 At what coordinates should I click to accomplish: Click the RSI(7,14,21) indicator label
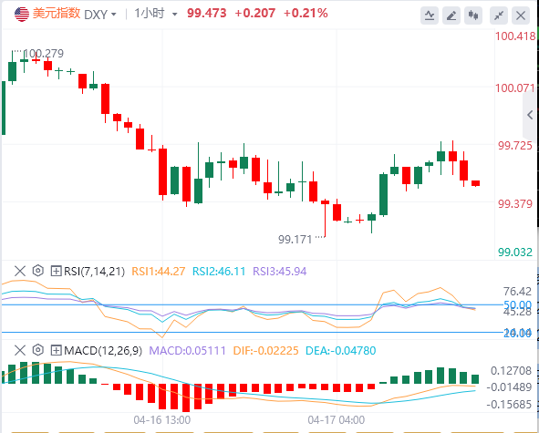94,271
